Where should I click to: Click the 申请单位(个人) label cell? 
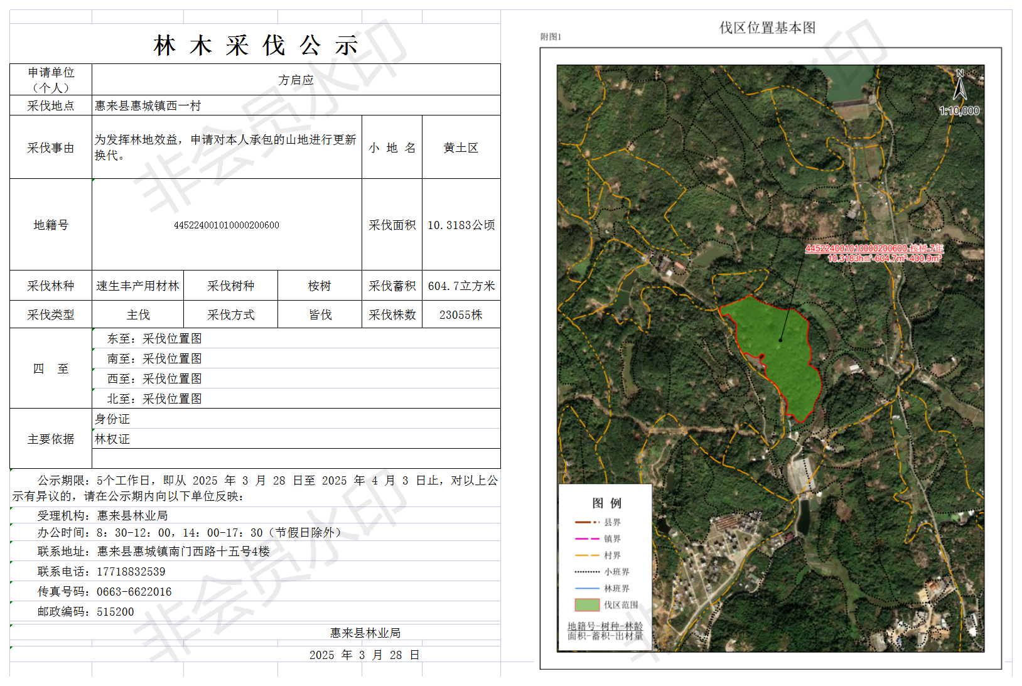(51, 80)
